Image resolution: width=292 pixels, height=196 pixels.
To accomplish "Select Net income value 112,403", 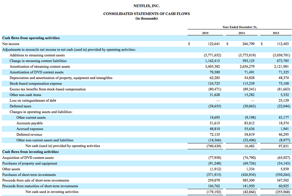I will click(x=283, y=44).
